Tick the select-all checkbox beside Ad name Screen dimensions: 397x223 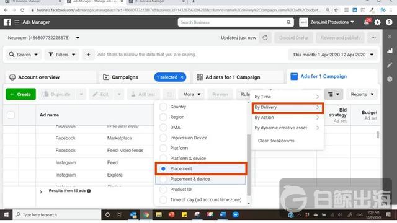[11, 115]
